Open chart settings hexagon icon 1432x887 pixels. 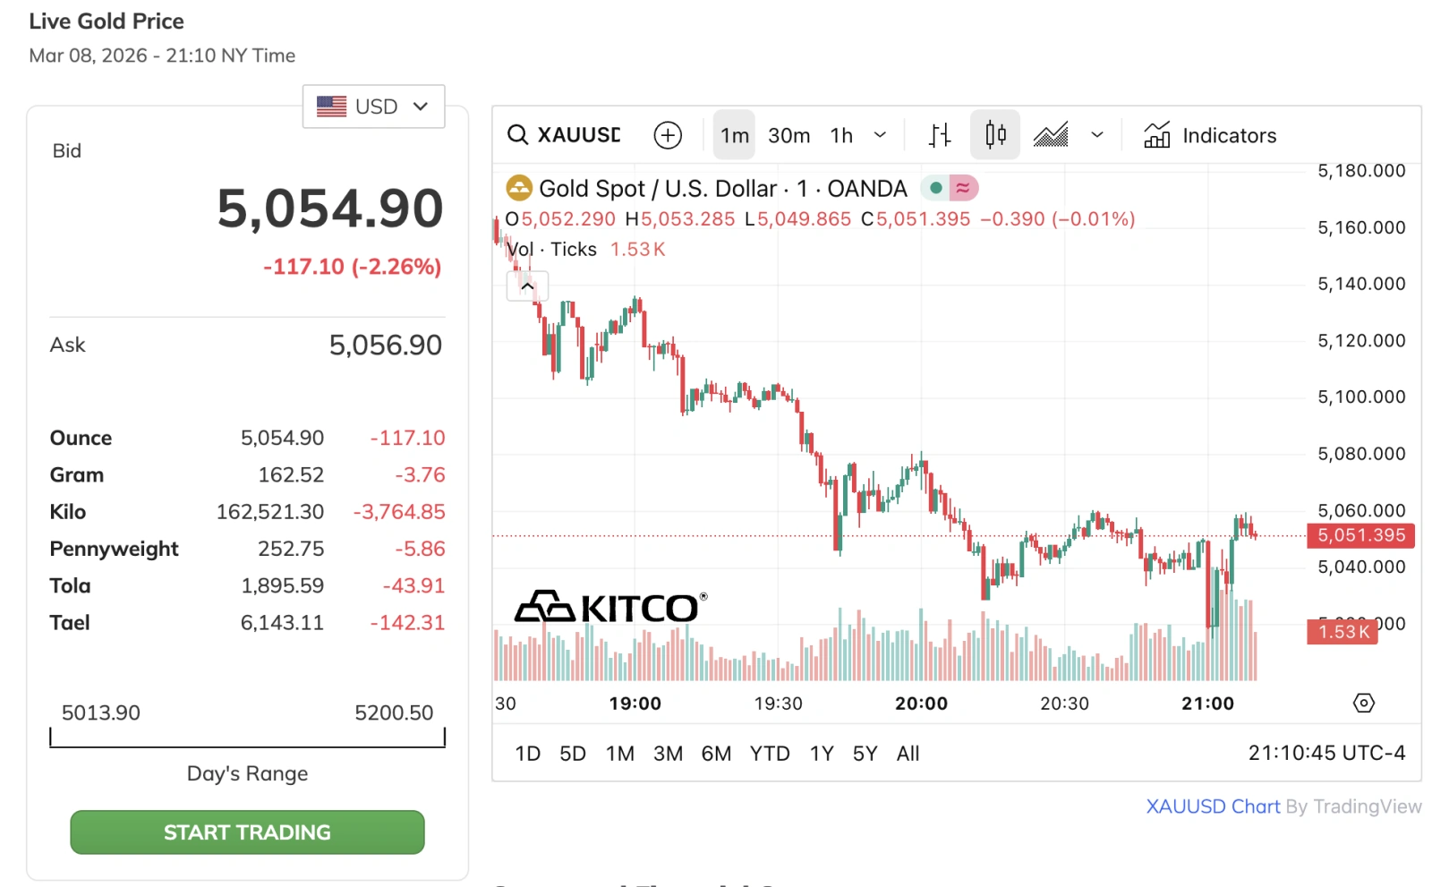click(x=1363, y=704)
